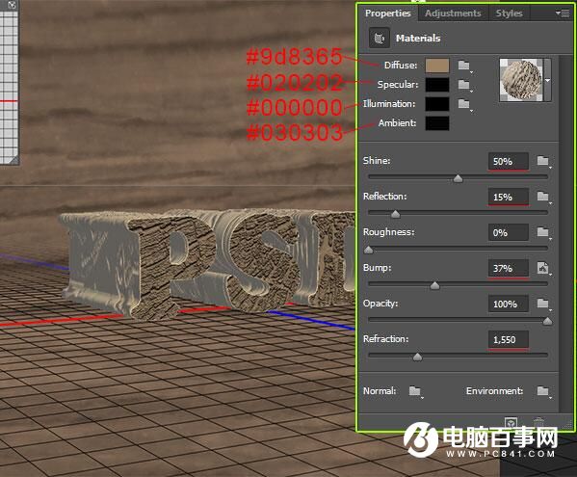Click the Properties panel vertical scrollbar
The image size is (577, 477).
[x=564, y=234]
